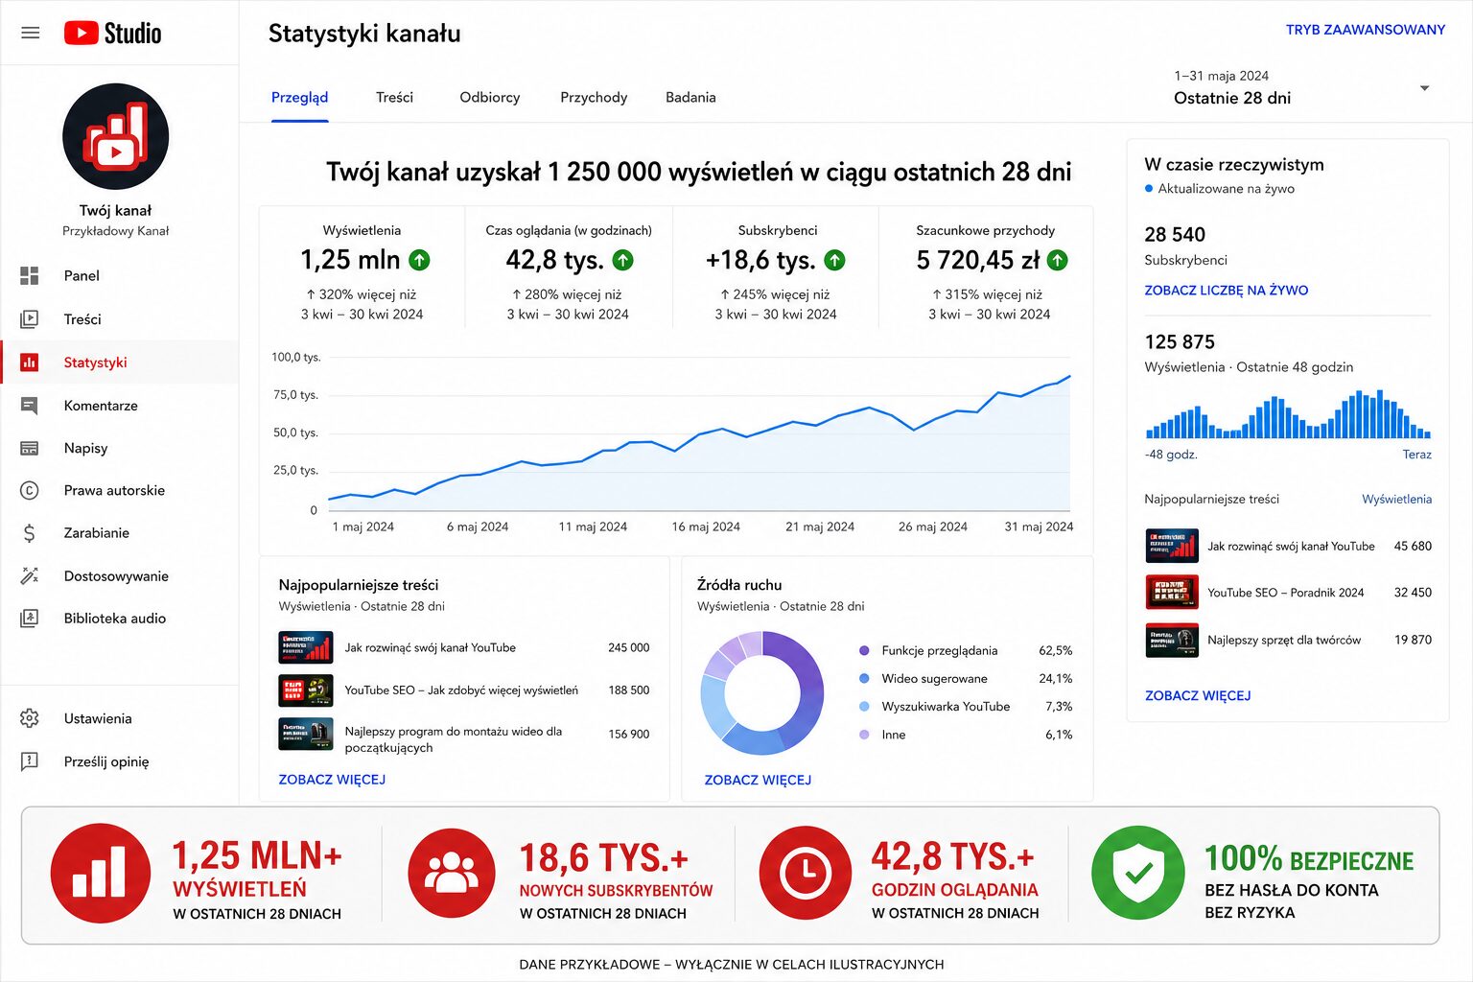Select Biblioteka audio in the sidebar
Screen dimensions: 1473x982
tap(120, 619)
